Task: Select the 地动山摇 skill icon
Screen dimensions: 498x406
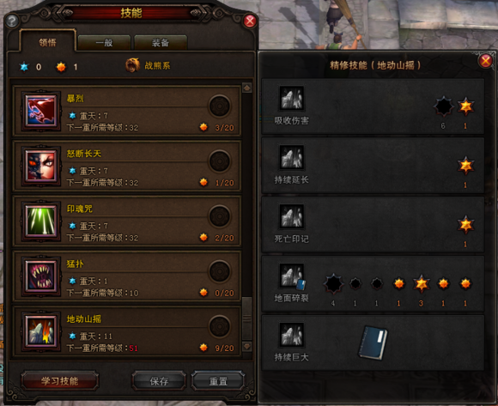Action: (x=41, y=331)
